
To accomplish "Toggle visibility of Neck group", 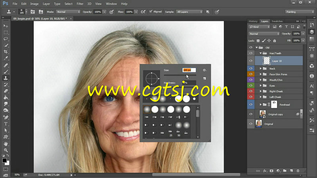I will 251,68.
